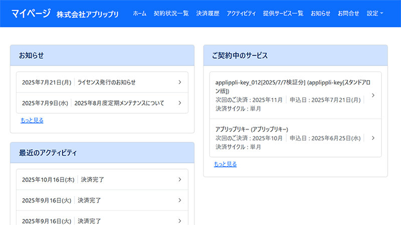Click 株式会社アプリップリ company name

tap(88, 14)
